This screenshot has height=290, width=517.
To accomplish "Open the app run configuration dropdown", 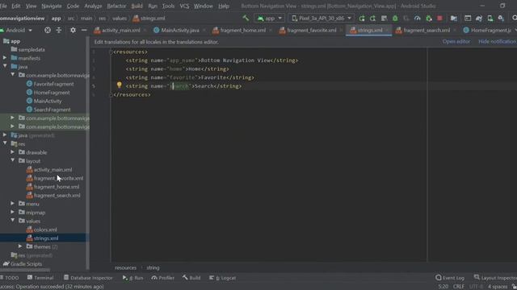I will click(270, 19).
